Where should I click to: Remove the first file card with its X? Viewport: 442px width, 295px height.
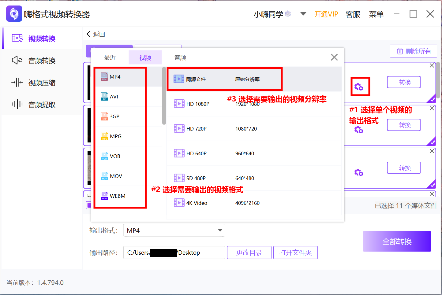432,65
